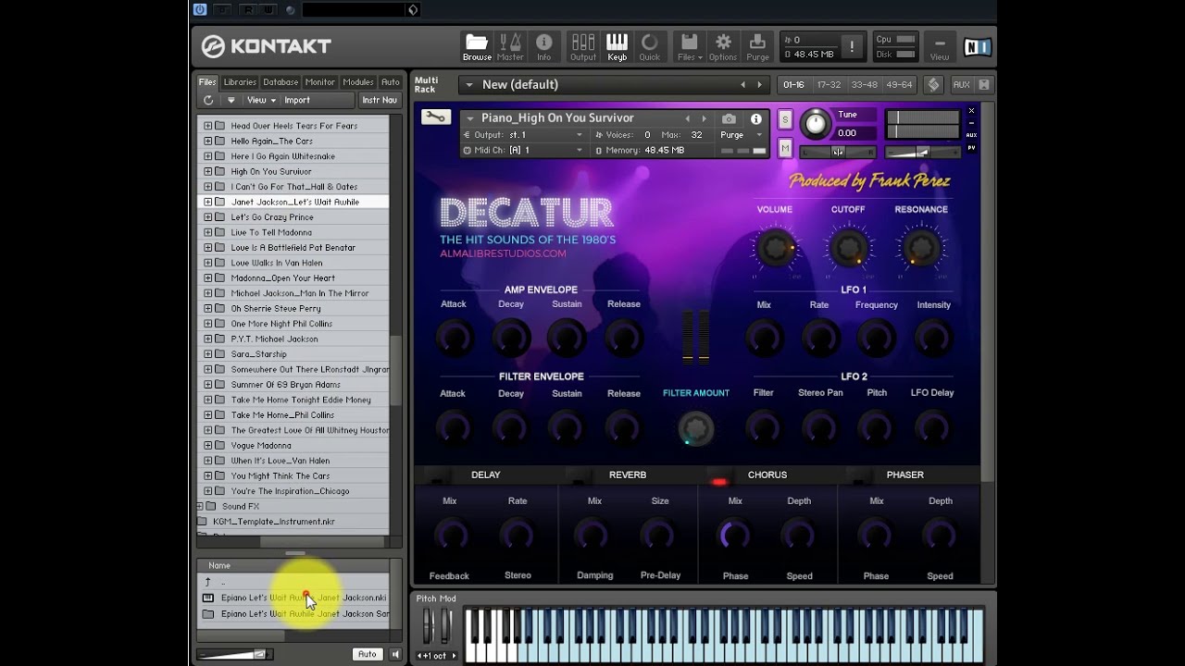Enable the Delay effect switch
The image size is (1185, 666).
point(437,479)
